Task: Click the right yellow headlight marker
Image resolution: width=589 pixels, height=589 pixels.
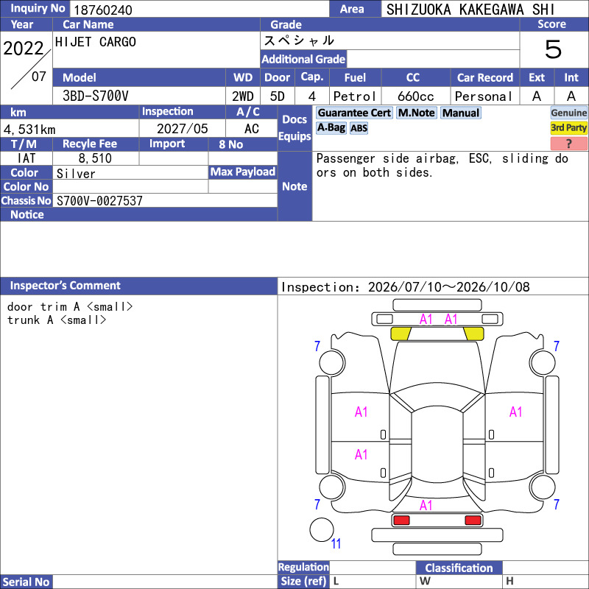Action: (473, 334)
